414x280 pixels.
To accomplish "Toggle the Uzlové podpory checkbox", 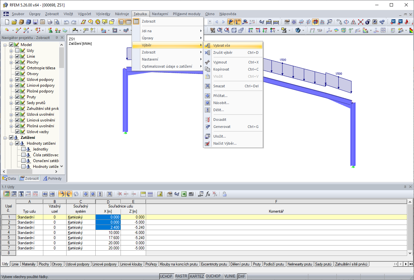I will (x=17, y=80).
